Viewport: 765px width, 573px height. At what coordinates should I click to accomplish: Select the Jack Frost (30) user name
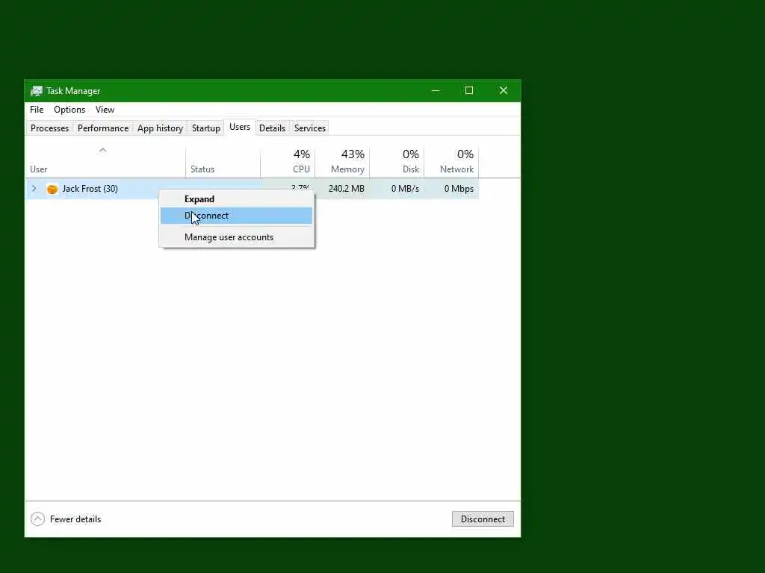click(x=90, y=189)
